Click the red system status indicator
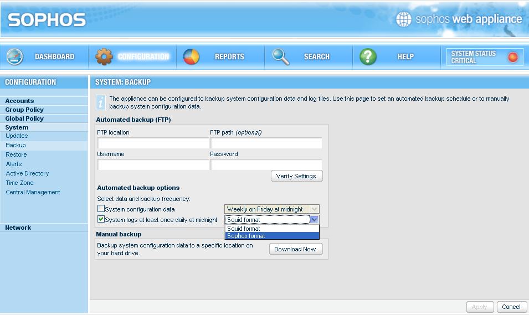This screenshot has height=315, width=529. coord(513,57)
